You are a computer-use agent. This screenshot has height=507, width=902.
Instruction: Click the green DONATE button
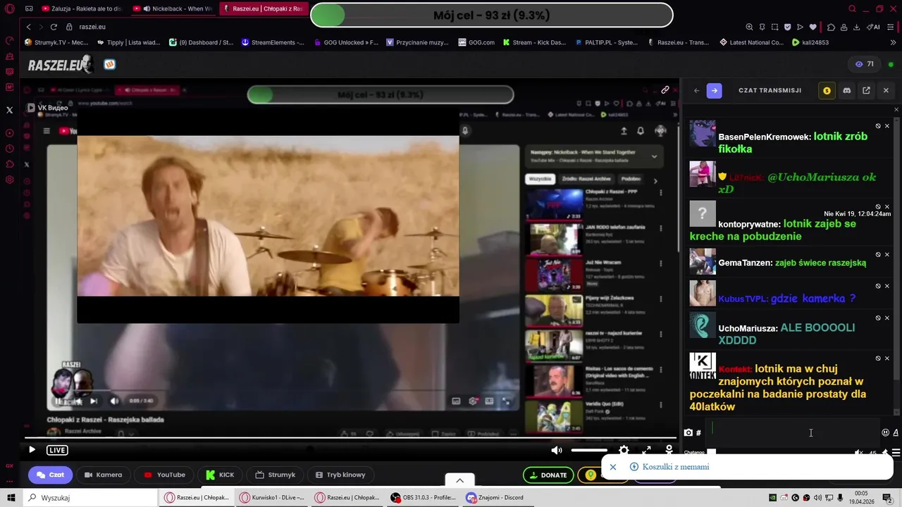point(549,475)
